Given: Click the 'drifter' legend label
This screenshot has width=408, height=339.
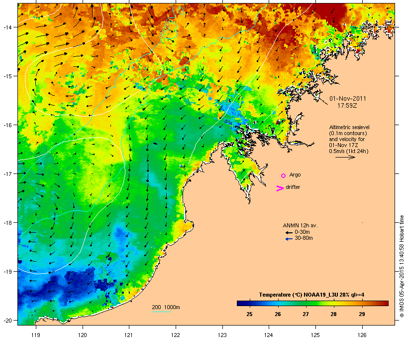Looking at the screenshot, I should (293, 187).
